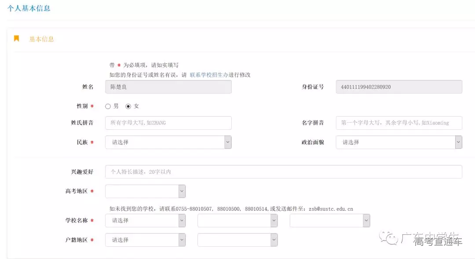Open the 民族 dropdown

(168, 142)
